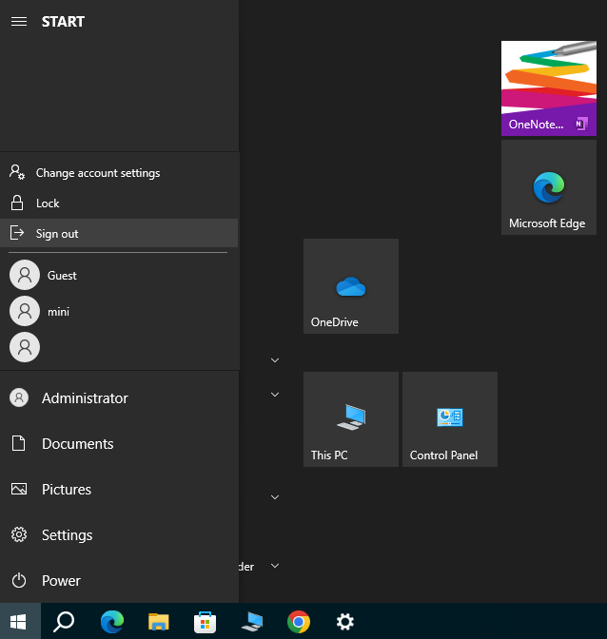Open File Explorer from the taskbar
This screenshot has width=607, height=639.
click(159, 622)
